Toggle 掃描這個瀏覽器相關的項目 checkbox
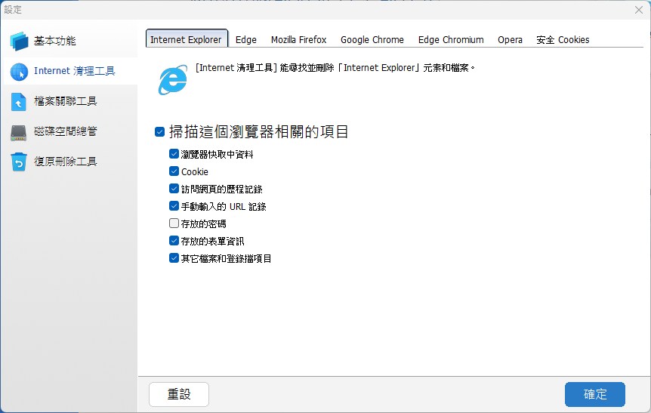 pyautogui.click(x=160, y=132)
